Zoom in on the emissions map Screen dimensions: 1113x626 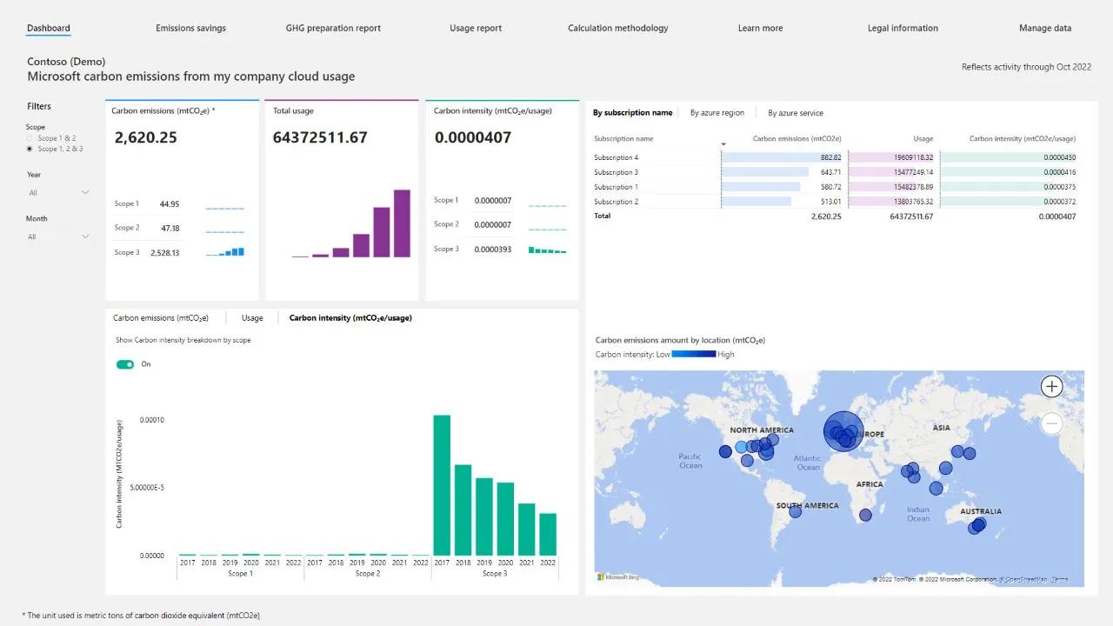(x=1052, y=386)
